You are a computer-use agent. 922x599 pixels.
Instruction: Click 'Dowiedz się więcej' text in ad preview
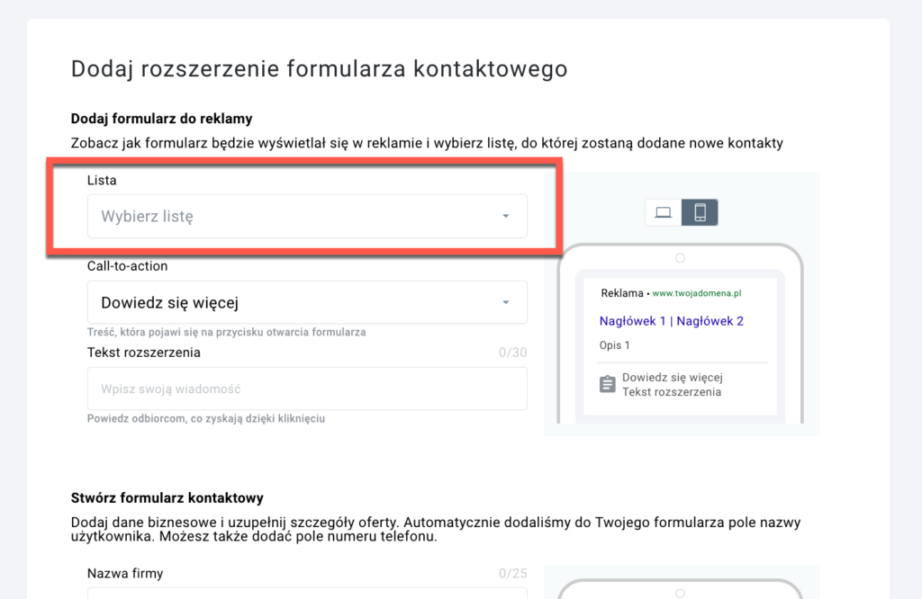coord(673,378)
